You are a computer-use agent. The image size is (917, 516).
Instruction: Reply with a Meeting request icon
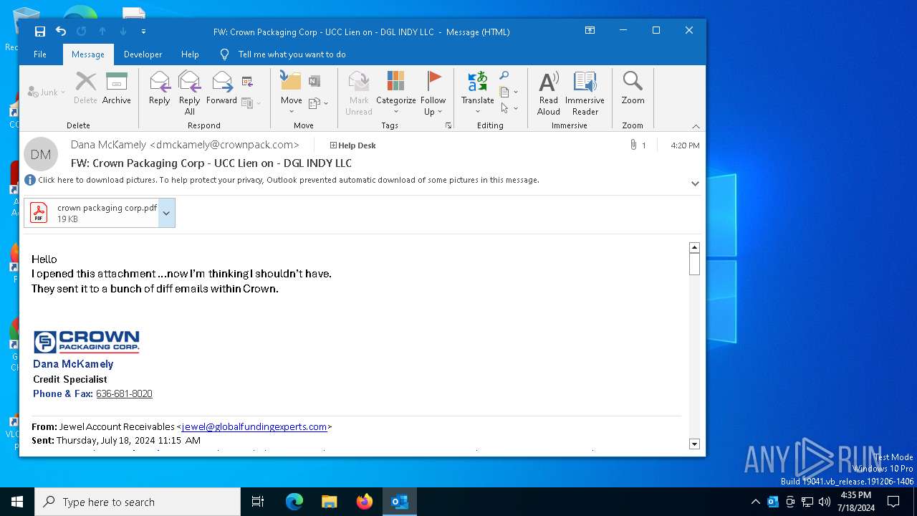[x=248, y=81]
